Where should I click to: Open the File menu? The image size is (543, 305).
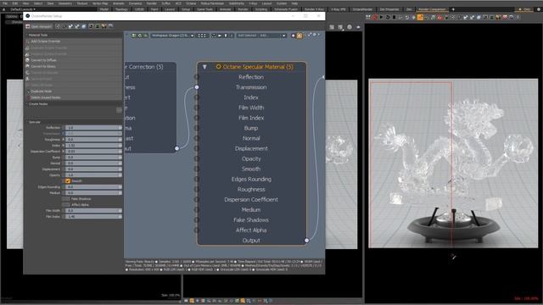coord(5,3)
